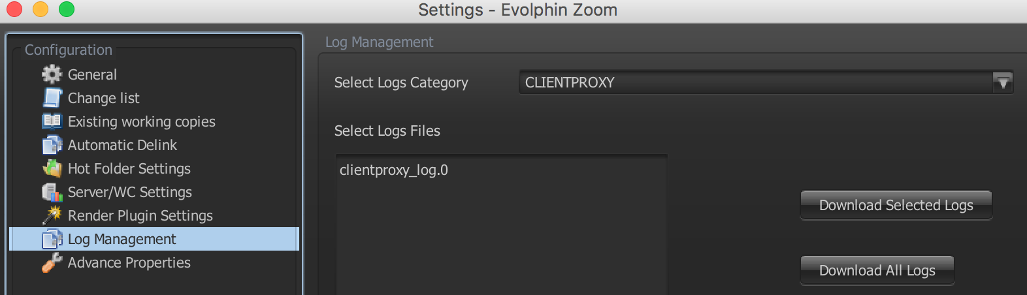Select Hot Folder Settings text entry
The width and height of the screenshot is (1027, 295).
coord(129,168)
